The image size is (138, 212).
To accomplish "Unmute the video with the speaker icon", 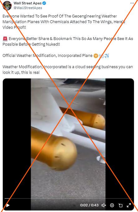I will click(103, 205).
